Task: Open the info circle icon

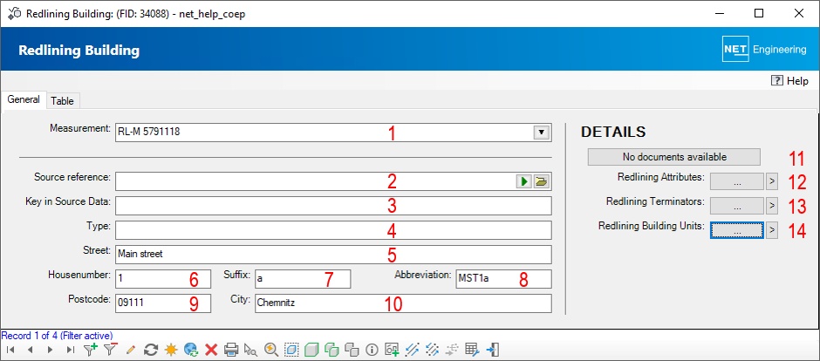Action: [372, 350]
